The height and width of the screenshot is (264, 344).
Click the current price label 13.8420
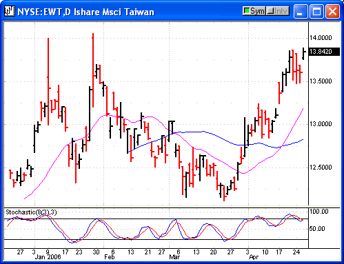click(x=324, y=52)
